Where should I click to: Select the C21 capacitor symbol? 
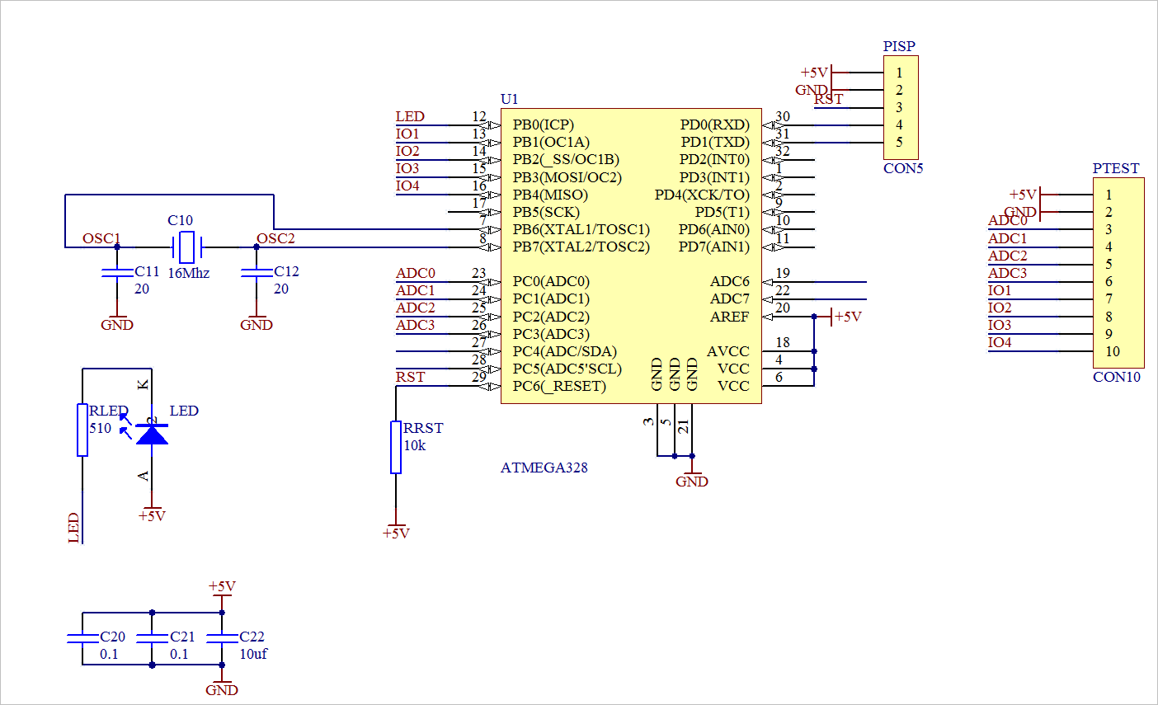[x=152, y=638]
